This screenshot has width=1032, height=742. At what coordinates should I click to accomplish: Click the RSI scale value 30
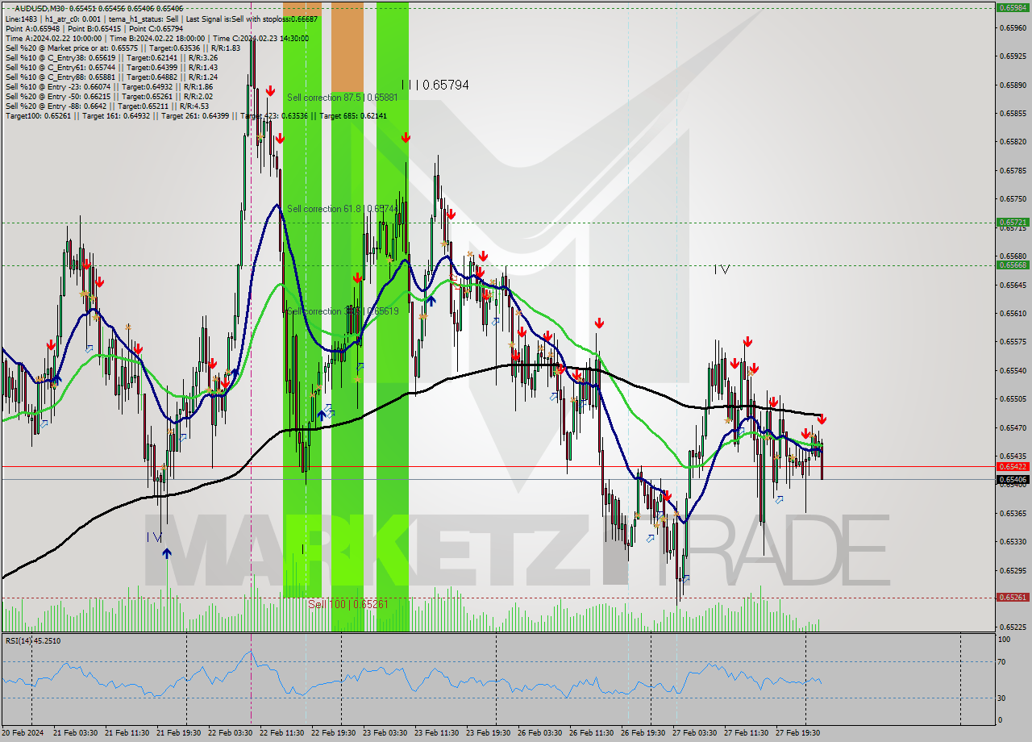[x=1003, y=698]
